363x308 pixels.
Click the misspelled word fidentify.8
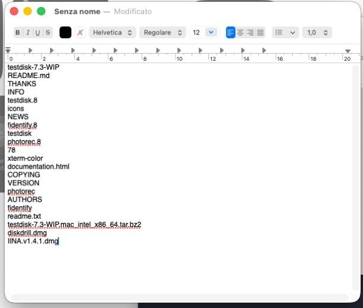coord(23,125)
